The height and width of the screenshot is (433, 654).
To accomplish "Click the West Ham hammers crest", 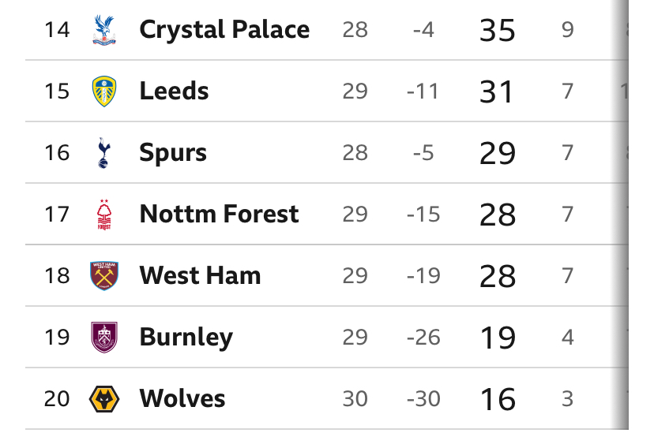I will click(x=103, y=275).
